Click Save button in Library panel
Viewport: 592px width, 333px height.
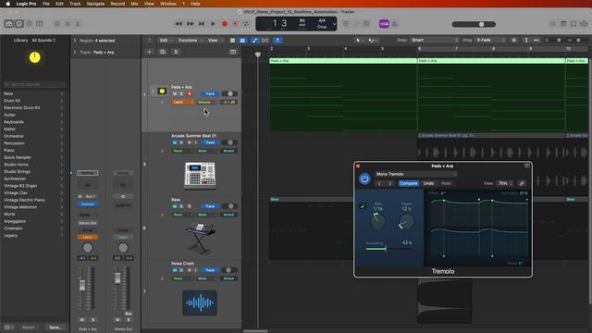click(x=55, y=327)
